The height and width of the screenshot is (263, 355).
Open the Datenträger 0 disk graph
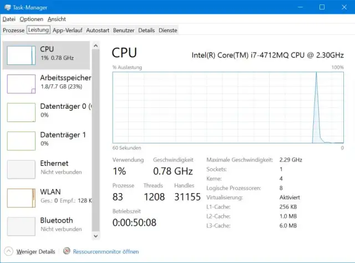(x=21, y=112)
